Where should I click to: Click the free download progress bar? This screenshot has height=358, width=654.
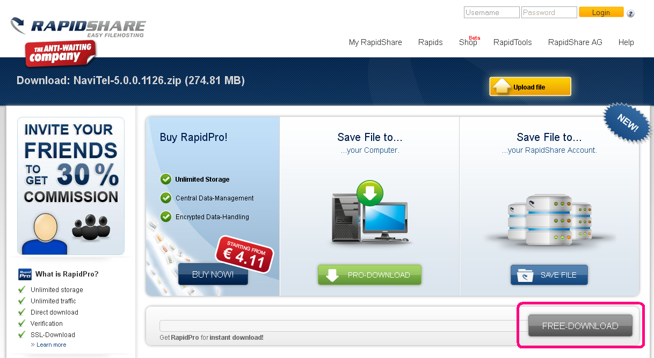pyautogui.click(x=343, y=326)
